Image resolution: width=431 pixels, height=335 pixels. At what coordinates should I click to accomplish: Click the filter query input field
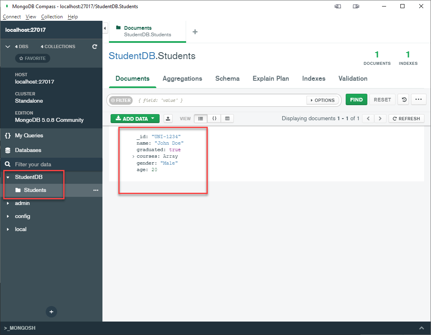coord(220,100)
